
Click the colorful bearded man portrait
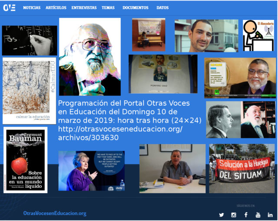click(x=90, y=57)
